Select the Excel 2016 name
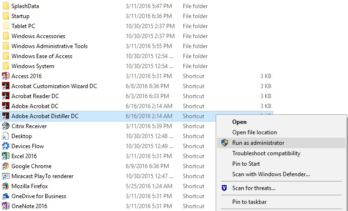 [x=24, y=156]
